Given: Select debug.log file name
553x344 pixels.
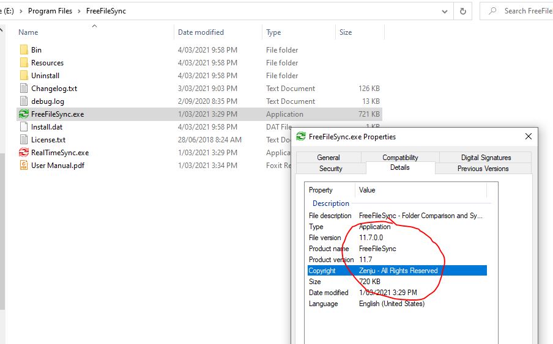Looking at the screenshot, I should coord(48,101).
